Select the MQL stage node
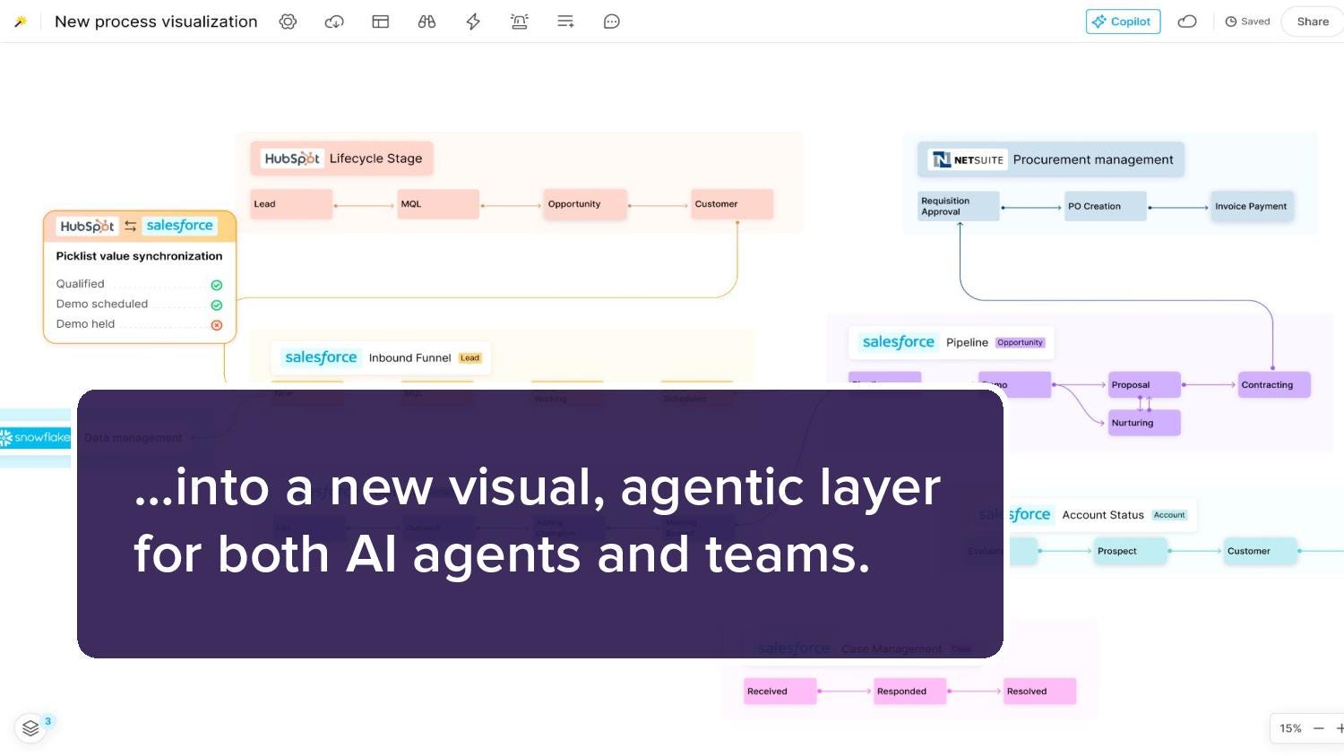Viewport: 1344px width, 756px height. point(438,204)
